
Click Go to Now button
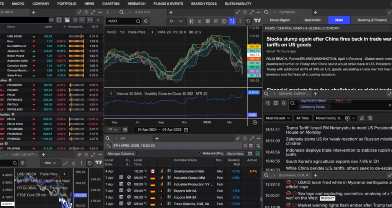click(x=235, y=154)
